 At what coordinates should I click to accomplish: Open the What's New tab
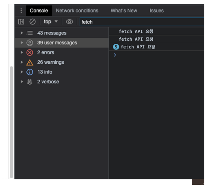(124, 11)
